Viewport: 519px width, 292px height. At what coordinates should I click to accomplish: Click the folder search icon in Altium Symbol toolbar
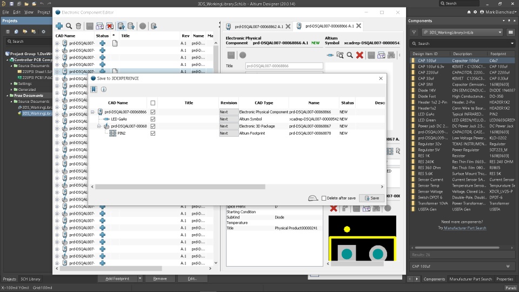pyautogui.click(x=340, y=55)
